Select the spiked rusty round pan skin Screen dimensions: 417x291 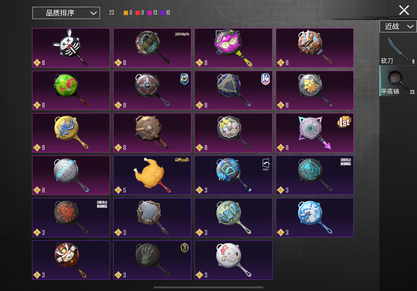152,133
